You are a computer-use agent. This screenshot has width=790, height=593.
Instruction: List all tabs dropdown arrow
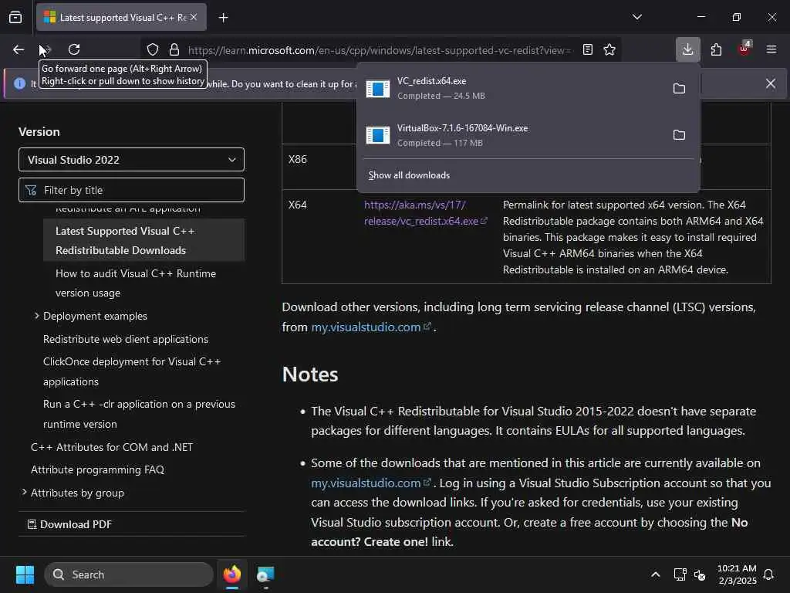point(637,17)
